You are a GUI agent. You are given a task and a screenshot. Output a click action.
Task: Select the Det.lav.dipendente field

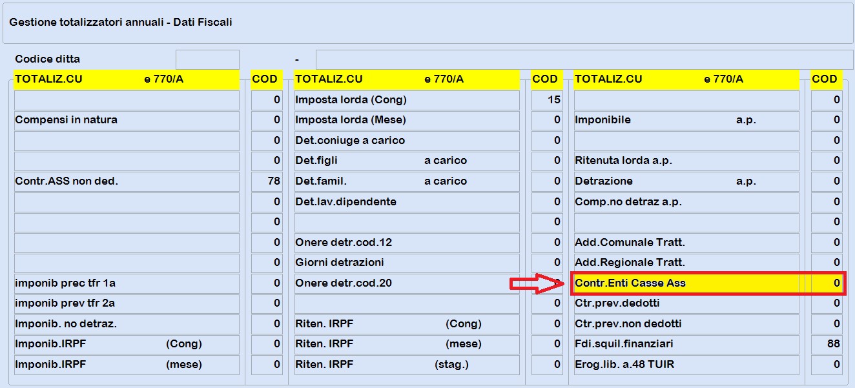click(x=407, y=202)
